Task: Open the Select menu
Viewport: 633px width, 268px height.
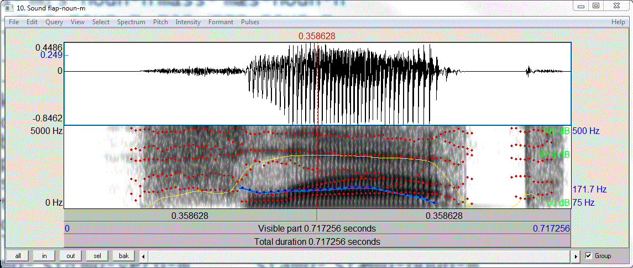Action: pyautogui.click(x=101, y=22)
